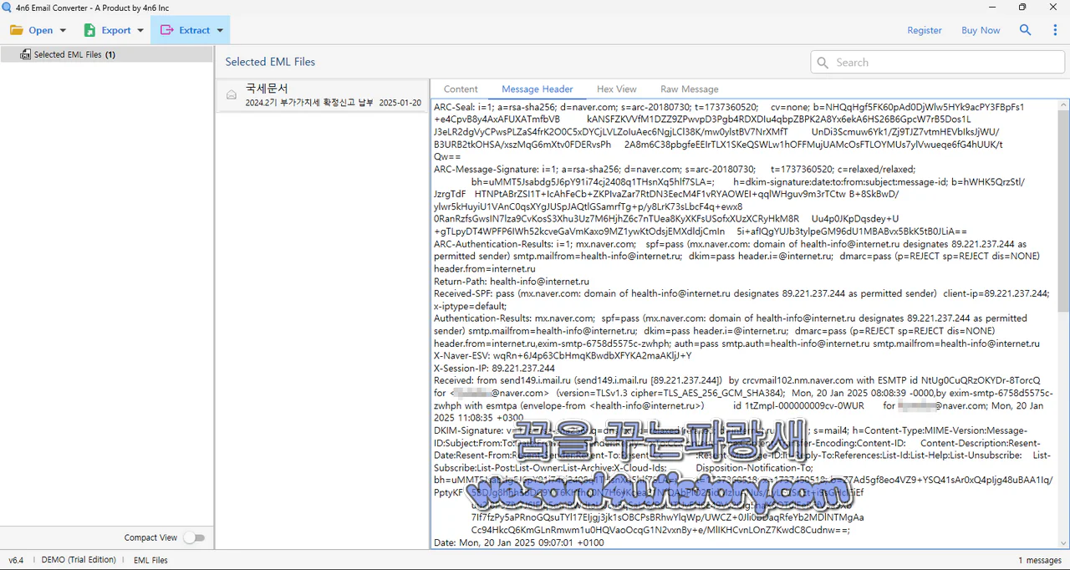Click the 2024.2기 부가가치세 subject line

(310, 103)
